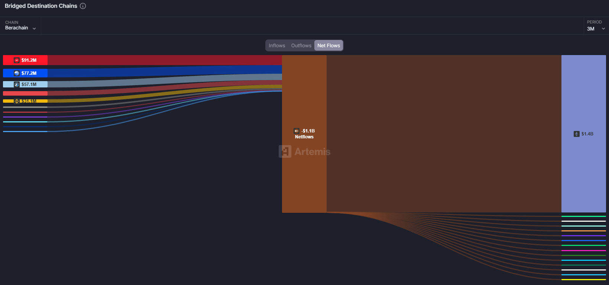Click the BNB chain icon on yellow bar
Image resolution: width=609 pixels, height=285 pixels.
[17, 101]
